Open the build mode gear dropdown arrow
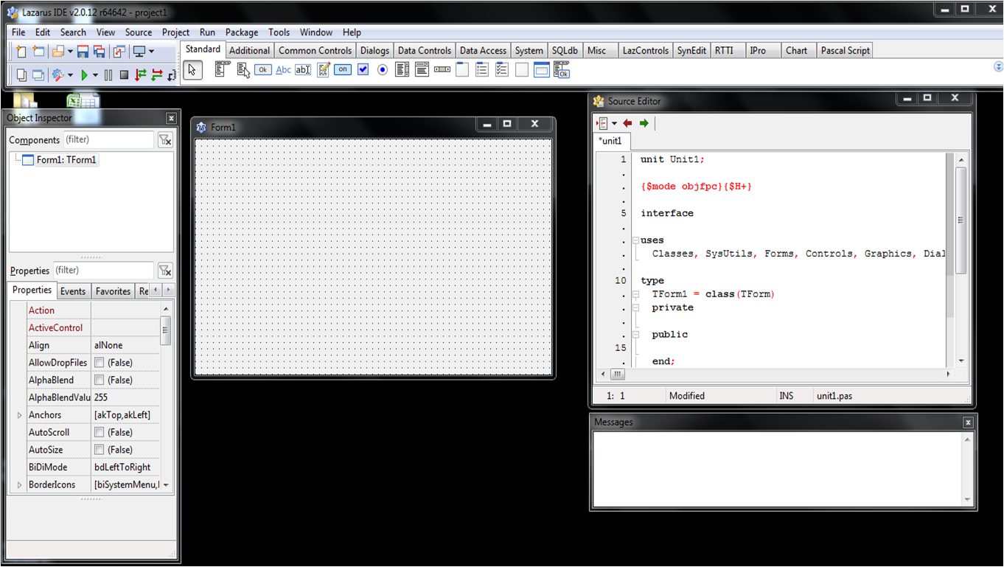Screen dimensions: 1004x567 (x=70, y=75)
